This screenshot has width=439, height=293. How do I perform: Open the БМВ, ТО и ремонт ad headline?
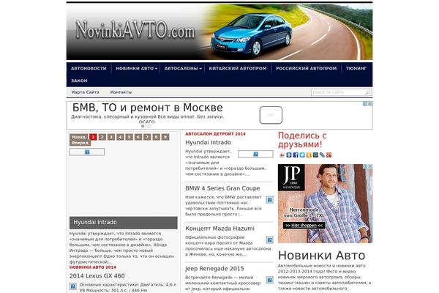coord(148,108)
